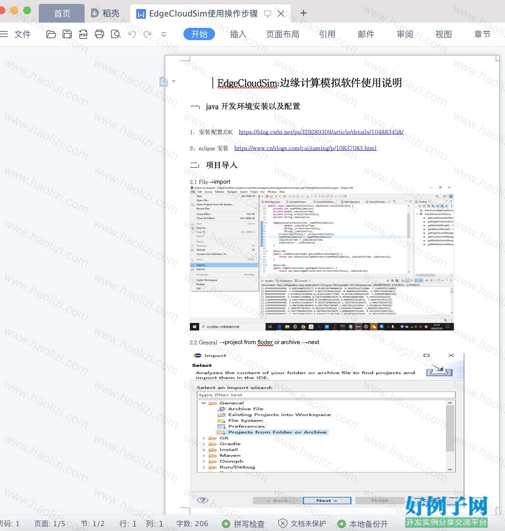Click the 页面: 1/5 status indicator
The image size is (505, 531).
(x=50, y=524)
